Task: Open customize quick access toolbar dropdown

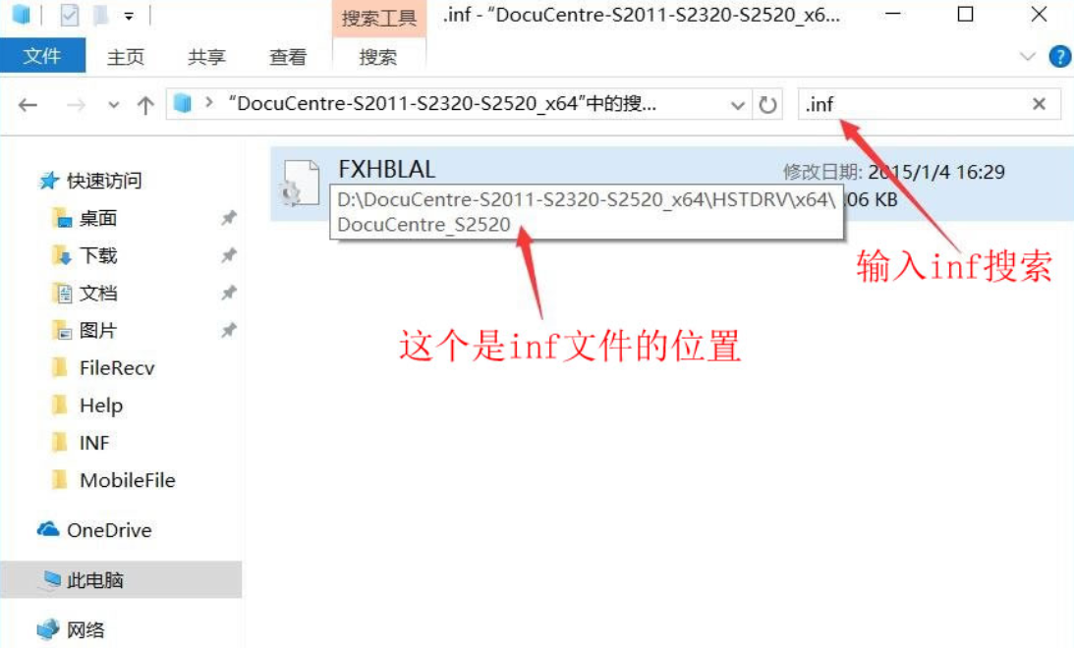Action: pos(129,16)
